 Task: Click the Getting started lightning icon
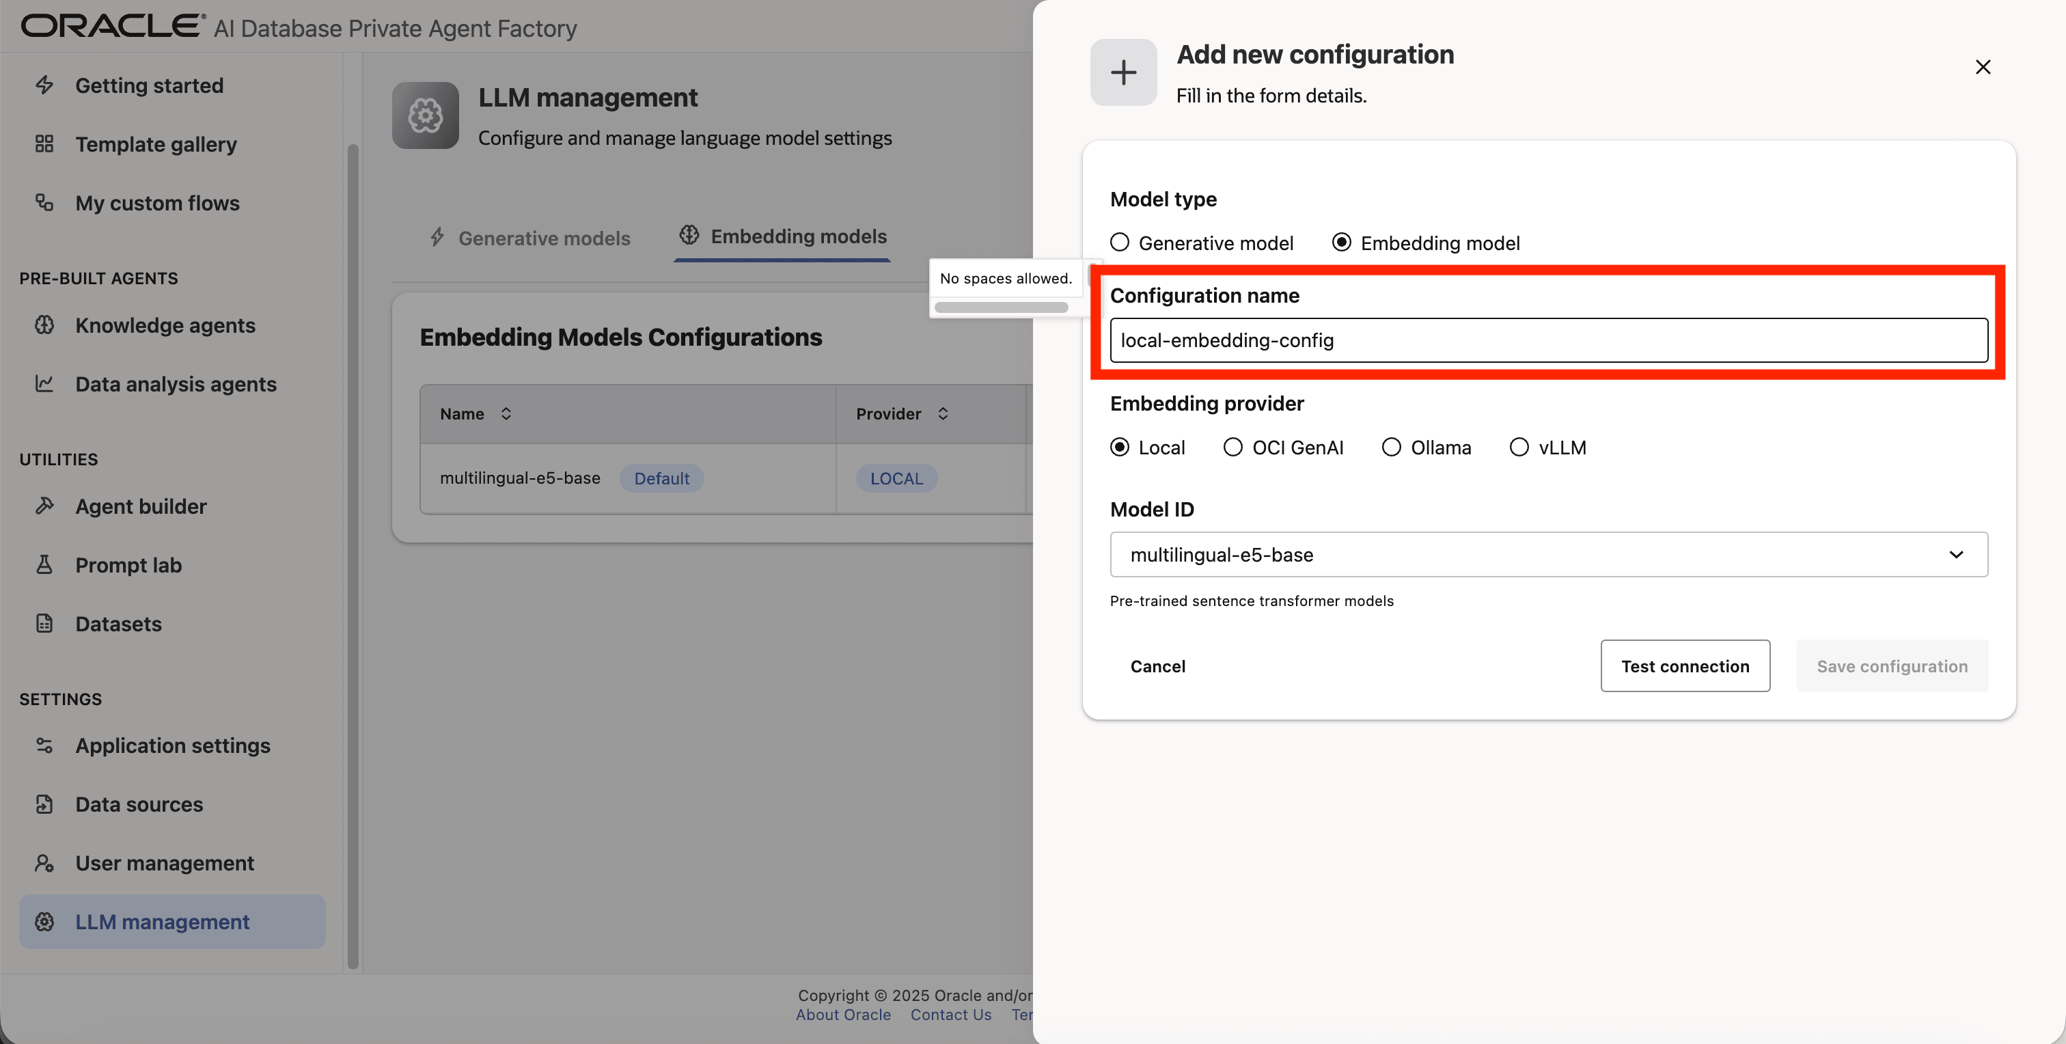pos(44,85)
